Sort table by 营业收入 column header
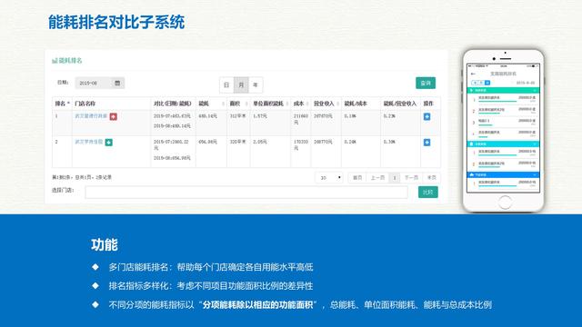582x327 pixels. (326, 104)
